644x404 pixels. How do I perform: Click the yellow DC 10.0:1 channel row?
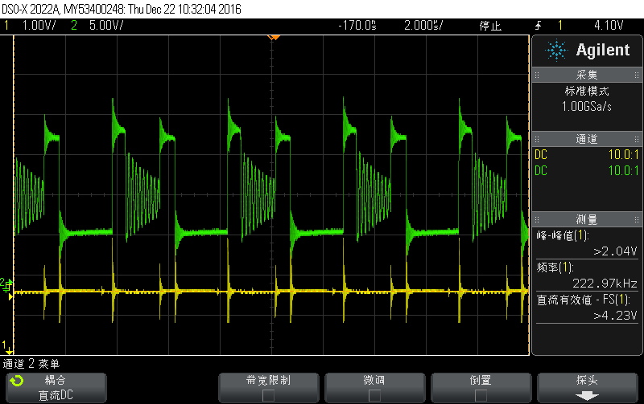[x=587, y=154]
